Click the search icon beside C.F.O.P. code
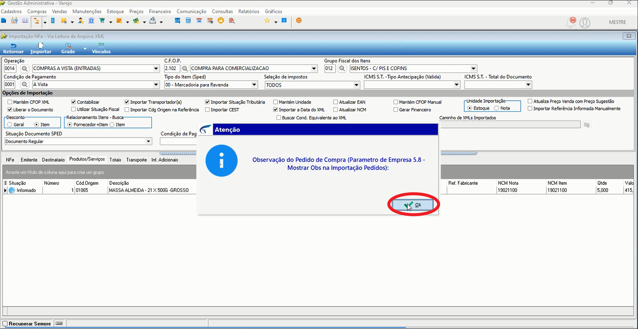 [x=185, y=68]
